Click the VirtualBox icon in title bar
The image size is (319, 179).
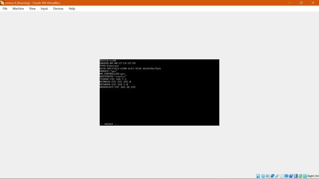click(2, 3)
